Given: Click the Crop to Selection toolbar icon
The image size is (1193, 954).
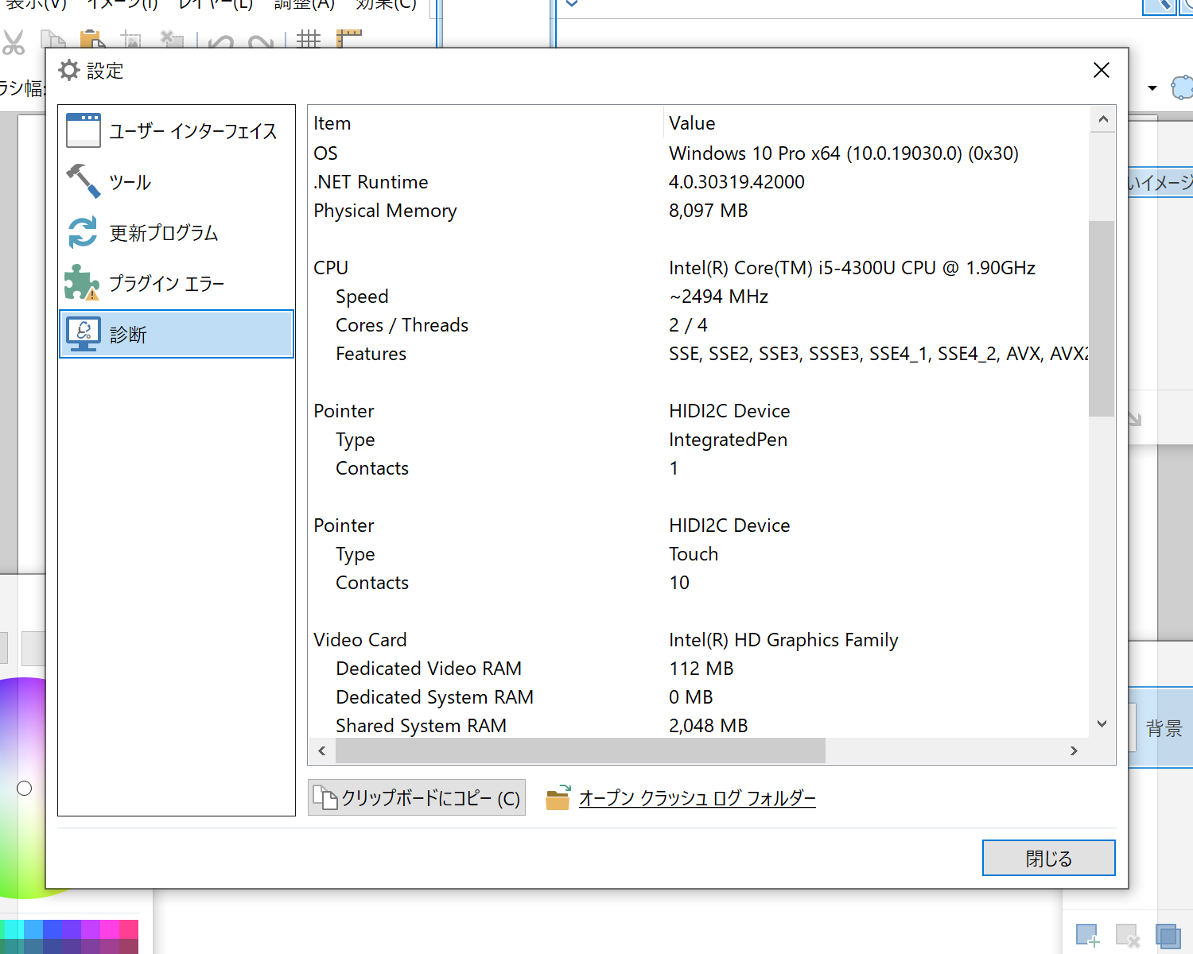Looking at the screenshot, I should coord(131,41).
